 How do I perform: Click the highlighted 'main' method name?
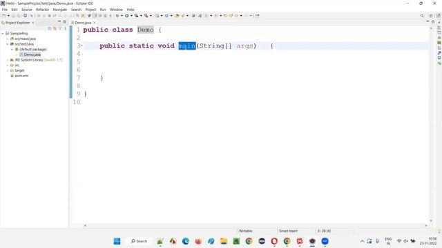point(187,46)
